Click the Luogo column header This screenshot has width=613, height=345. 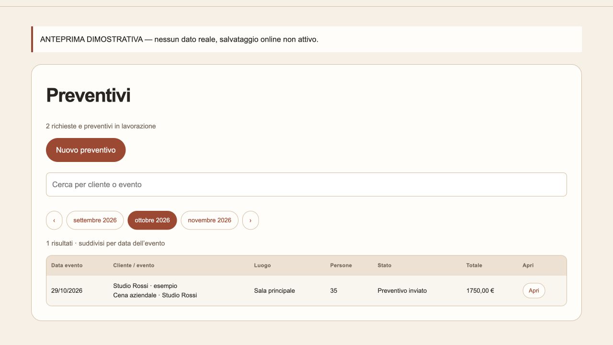[x=262, y=265]
